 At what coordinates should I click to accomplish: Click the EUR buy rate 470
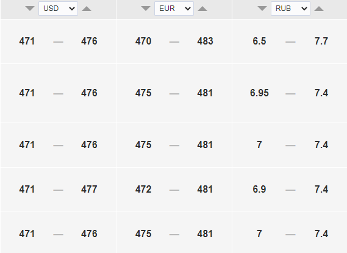pyautogui.click(x=143, y=41)
